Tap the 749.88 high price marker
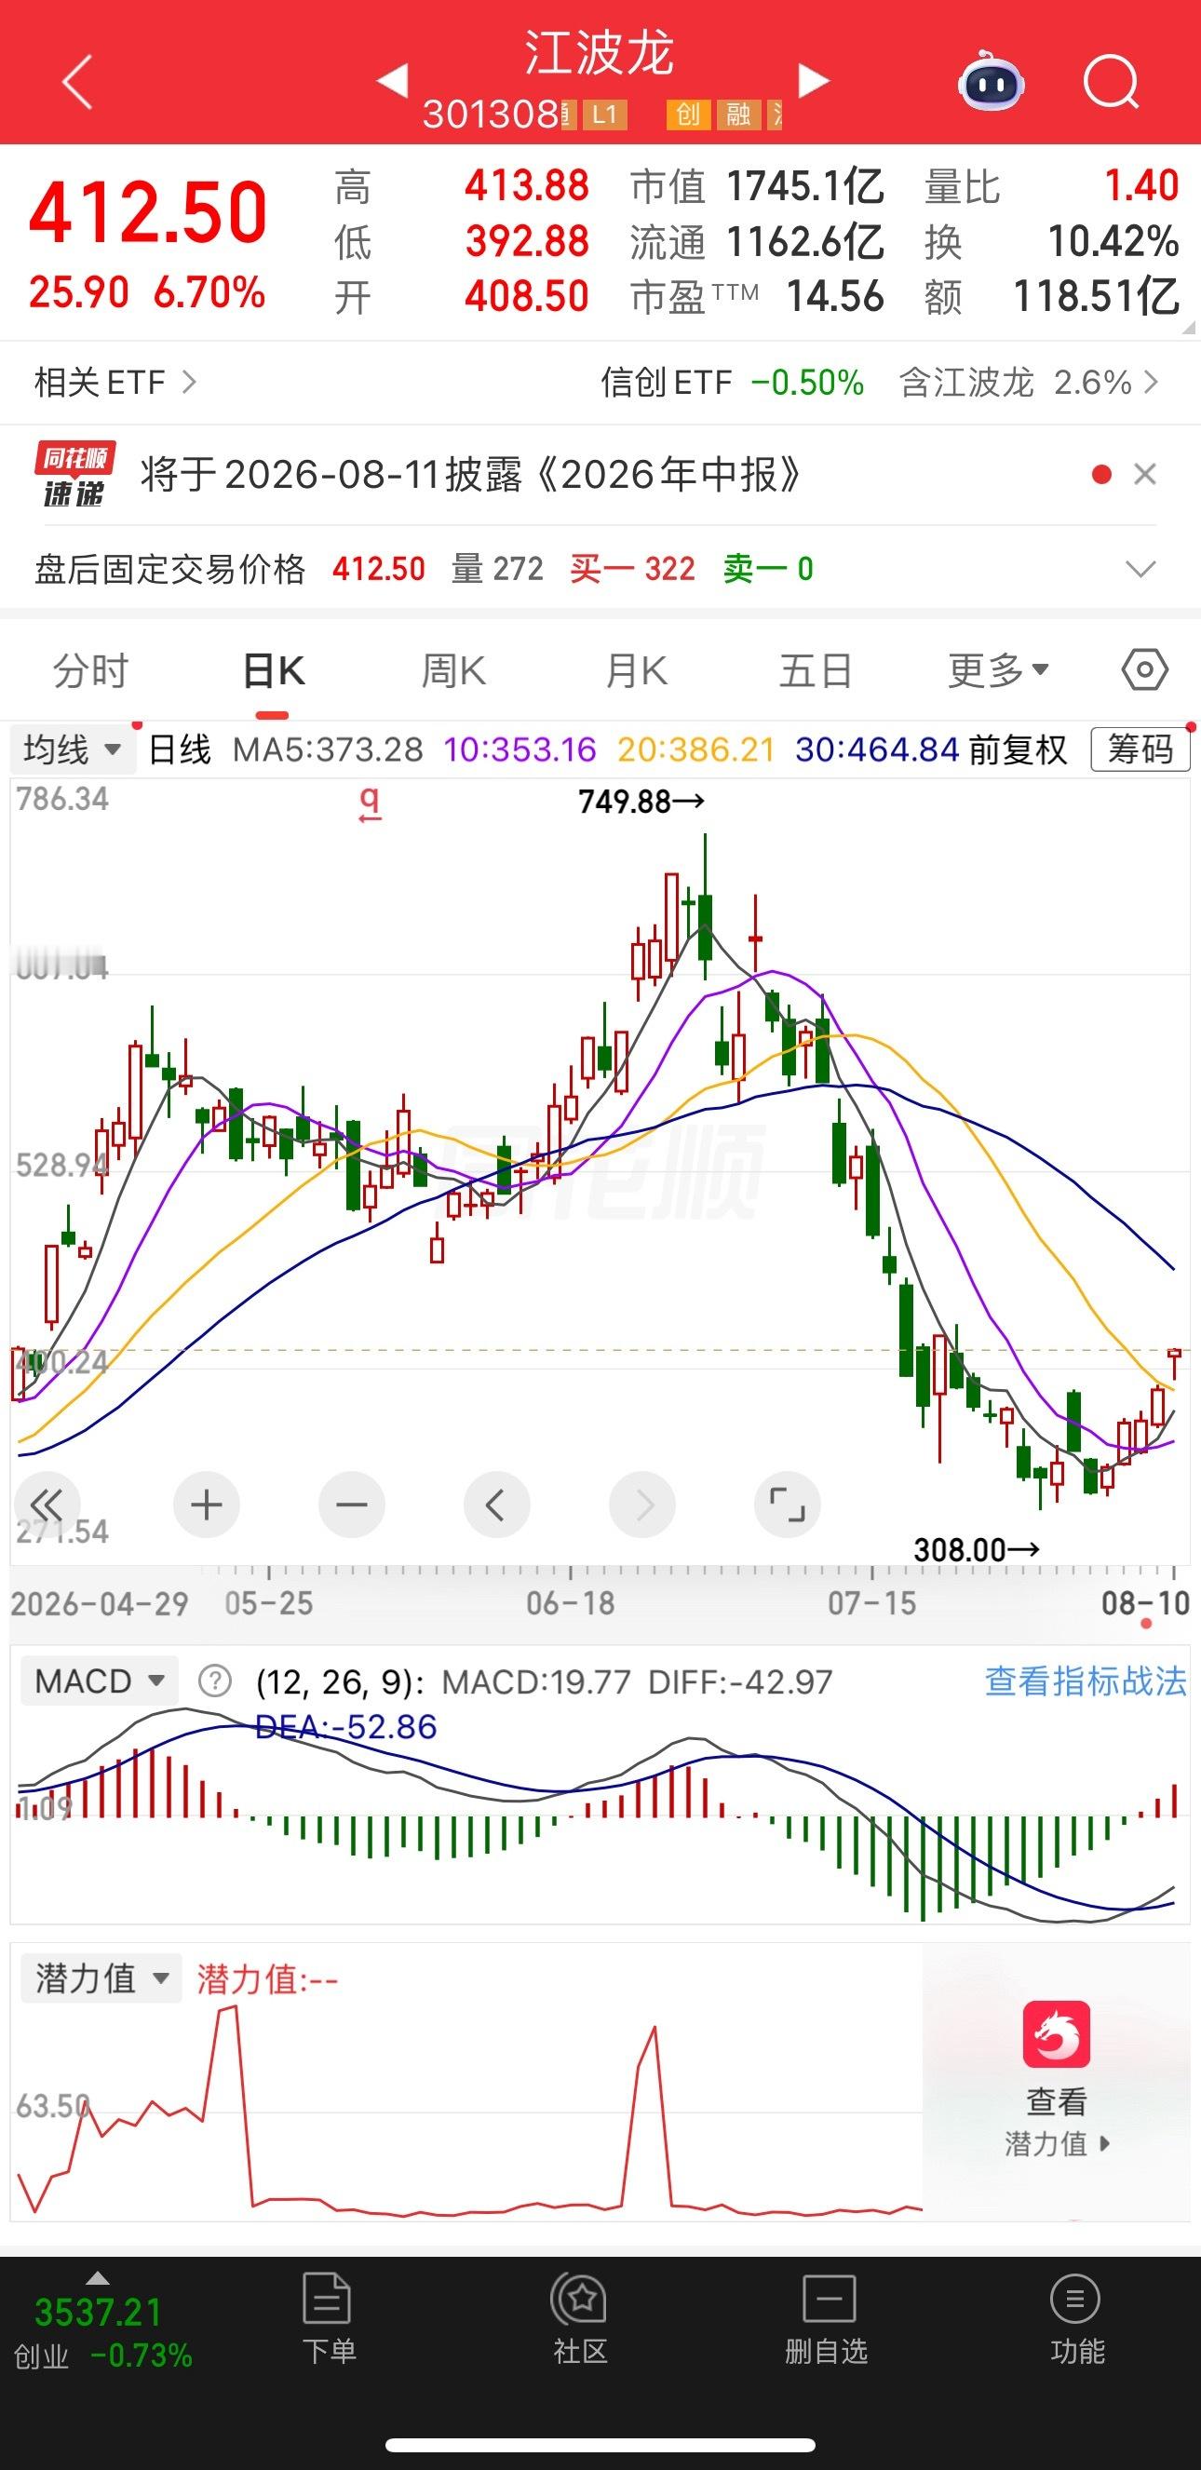 (641, 801)
